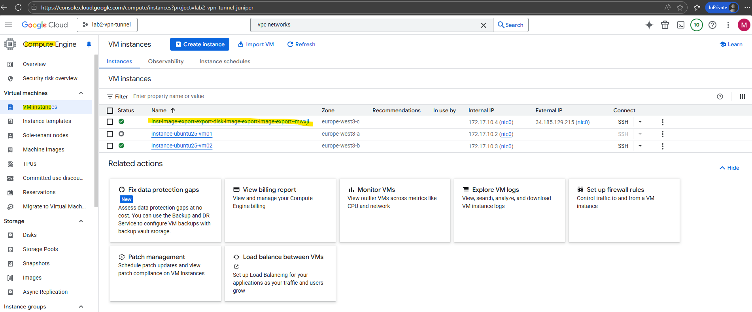The image size is (752, 312).
Task: Collapse the Virtual machines sidebar section
Action: (81, 93)
